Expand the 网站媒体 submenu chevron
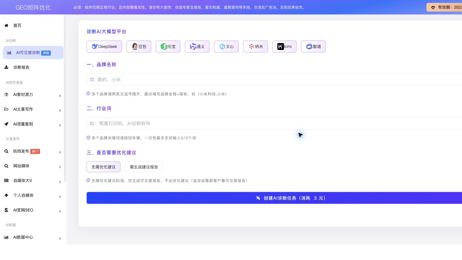The image size is (462, 260). click(x=60, y=167)
